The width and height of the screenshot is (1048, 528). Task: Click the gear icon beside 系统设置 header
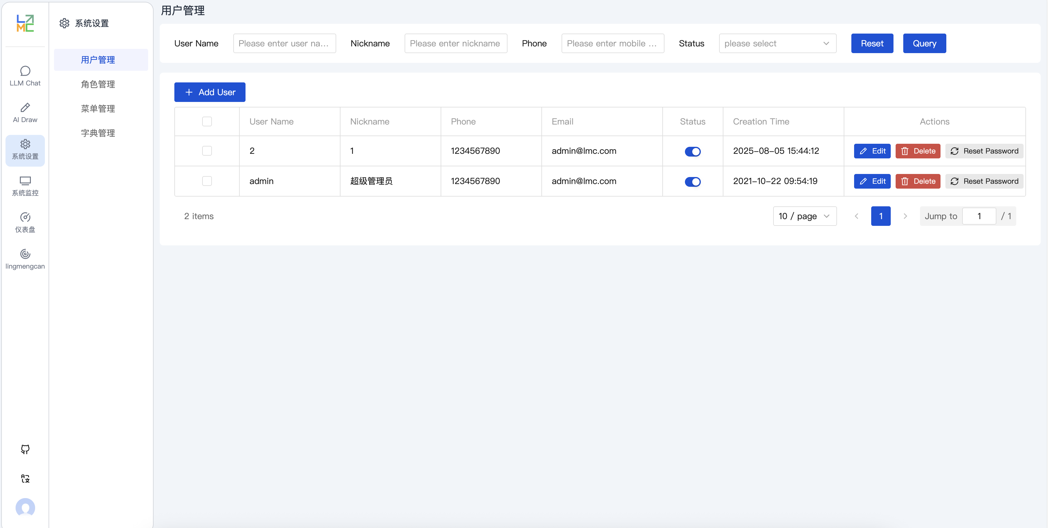64,23
